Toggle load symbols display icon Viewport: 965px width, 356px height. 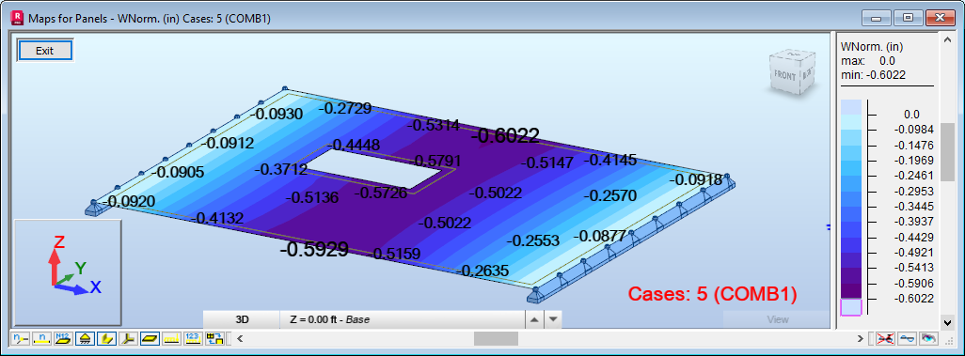[172, 338]
